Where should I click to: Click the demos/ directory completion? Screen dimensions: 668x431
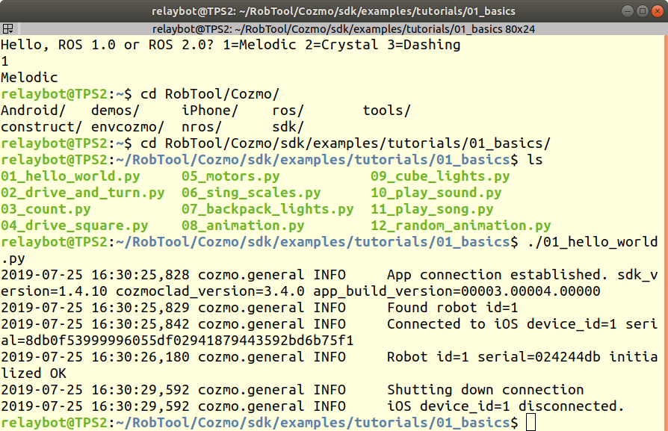[x=116, y=111]
